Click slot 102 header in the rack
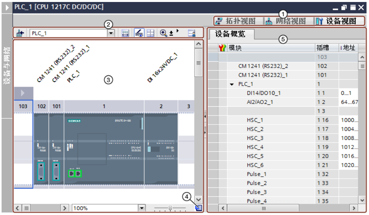369x215 pixels. pyautogui.click(x=42, y=106)
